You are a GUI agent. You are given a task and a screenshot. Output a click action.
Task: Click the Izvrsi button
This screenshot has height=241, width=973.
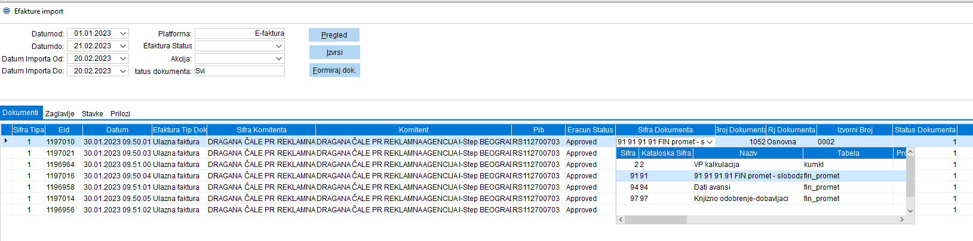[334, 52]
